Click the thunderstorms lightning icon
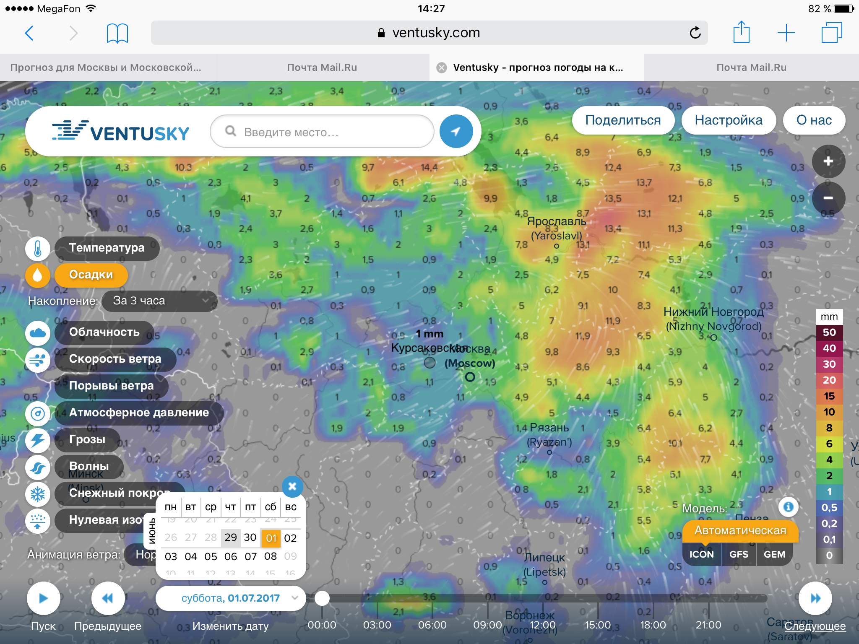859x644 pixels. (38, 440)
